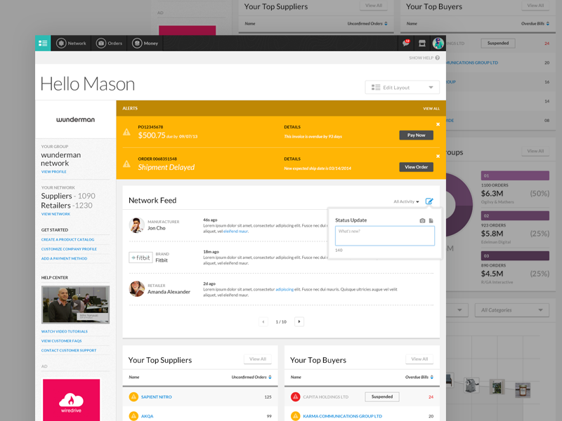Open the eleifend maur link in feed
The height and width of the screenshot is (421, 562).
(x=235, y=232)
